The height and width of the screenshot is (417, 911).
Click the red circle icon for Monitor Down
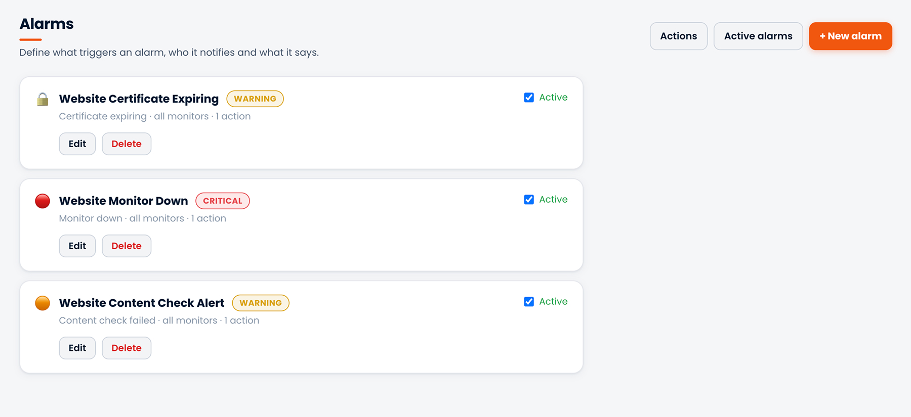(x=43, y=201)
